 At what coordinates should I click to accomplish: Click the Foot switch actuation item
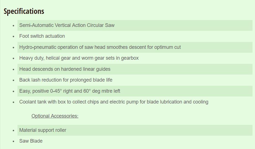pyautogui.click(x=42, y=36)
